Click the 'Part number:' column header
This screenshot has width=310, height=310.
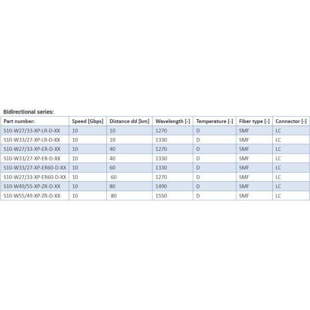[x=19, y=121]
